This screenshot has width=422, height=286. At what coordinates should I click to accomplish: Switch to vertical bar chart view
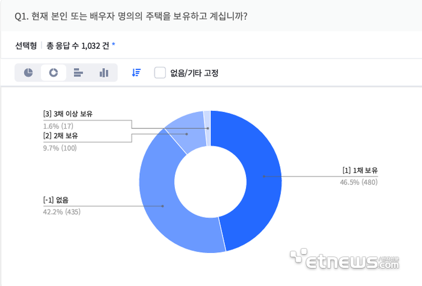pyautogui.click(x=104, y=73)
